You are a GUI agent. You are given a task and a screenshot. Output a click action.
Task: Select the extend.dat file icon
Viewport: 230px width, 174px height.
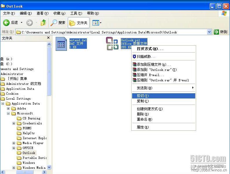(x=61, y=44)
